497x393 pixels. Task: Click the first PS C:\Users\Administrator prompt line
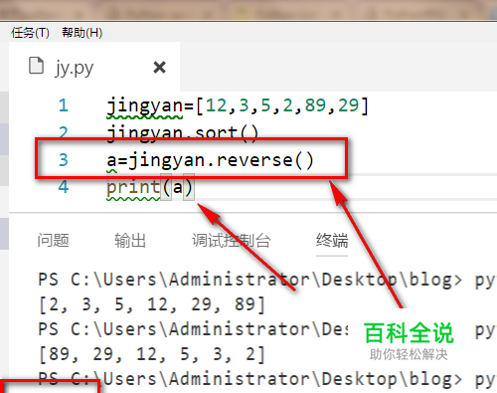click(x=267, y=280)
